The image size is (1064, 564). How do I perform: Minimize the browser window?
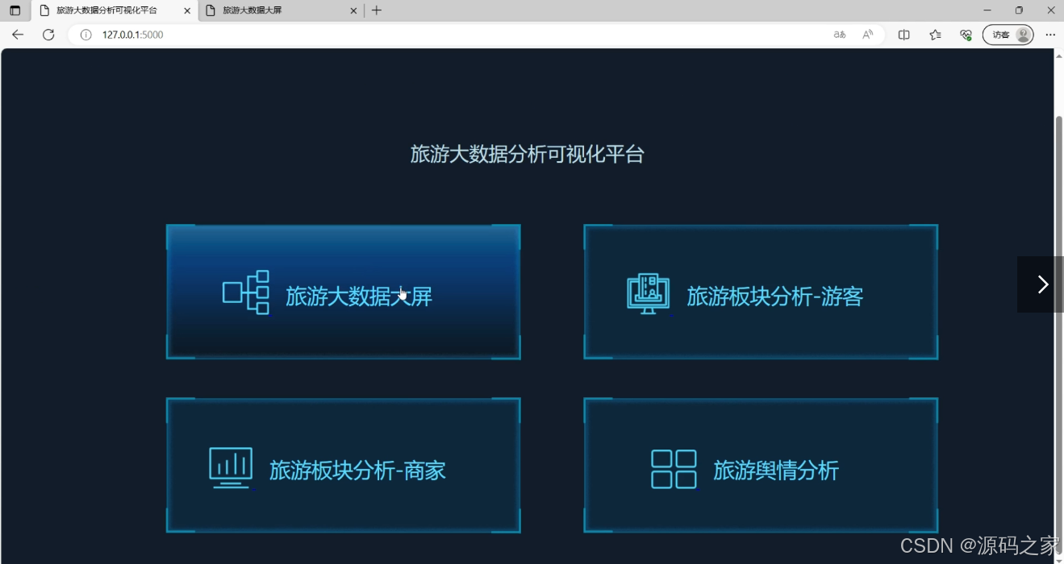[x=987, y=10]
